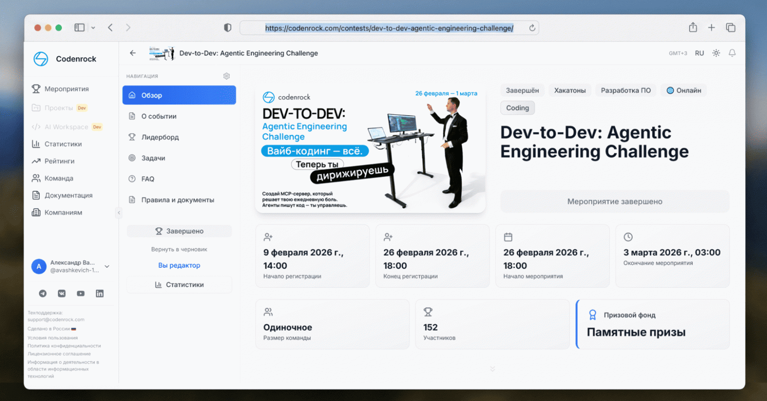Image resolution: width=767 pixels, height=401 pixels.
Task: Open Правила и документы navigation item
Action: [179, 200]
